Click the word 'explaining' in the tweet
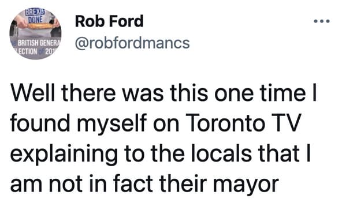The image size is (346, 210). pyautogui.click(x=64, y=155)
